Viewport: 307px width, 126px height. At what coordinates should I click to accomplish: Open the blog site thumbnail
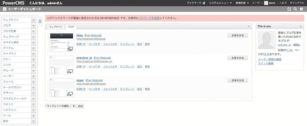click(x=62, y=42)
